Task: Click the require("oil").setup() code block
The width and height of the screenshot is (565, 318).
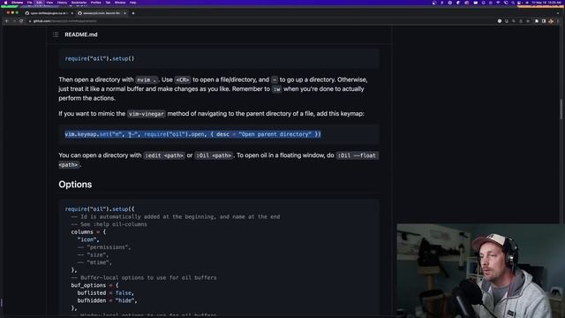Action: coord(219,58)
